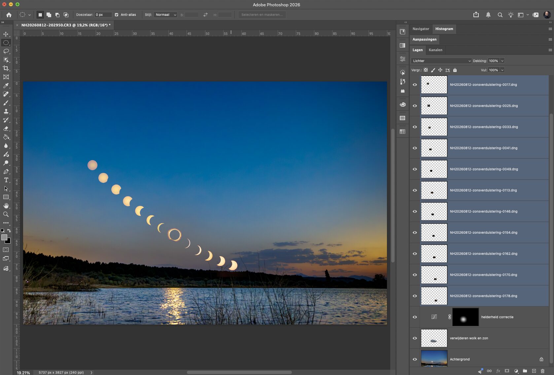Image resolution: width=554 pixels, height=375 pixels.
Task: Hide the helderheid correctie layer
Action: [415, 317]
